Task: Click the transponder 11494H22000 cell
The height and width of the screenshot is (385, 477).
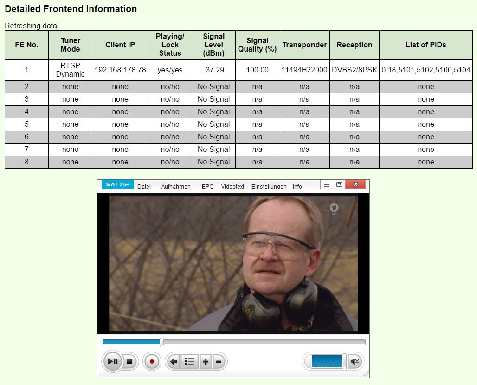Action: click(304, 70)
